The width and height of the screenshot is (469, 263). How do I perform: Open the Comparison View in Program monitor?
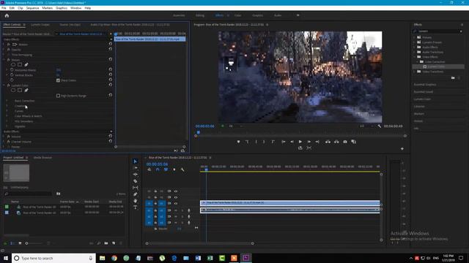[353, 142]
